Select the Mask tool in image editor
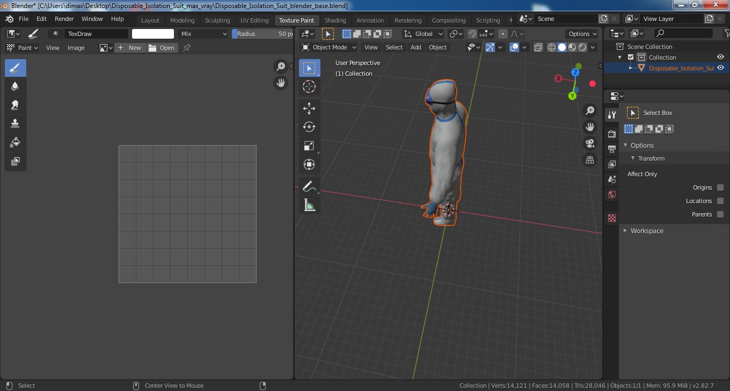The width and height of the screenshot is (730, 391). [x=16, y=161]
